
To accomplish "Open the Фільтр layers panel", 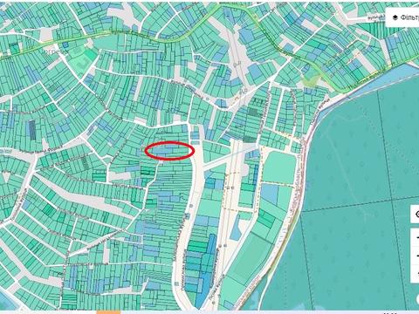I will point(403,17).
